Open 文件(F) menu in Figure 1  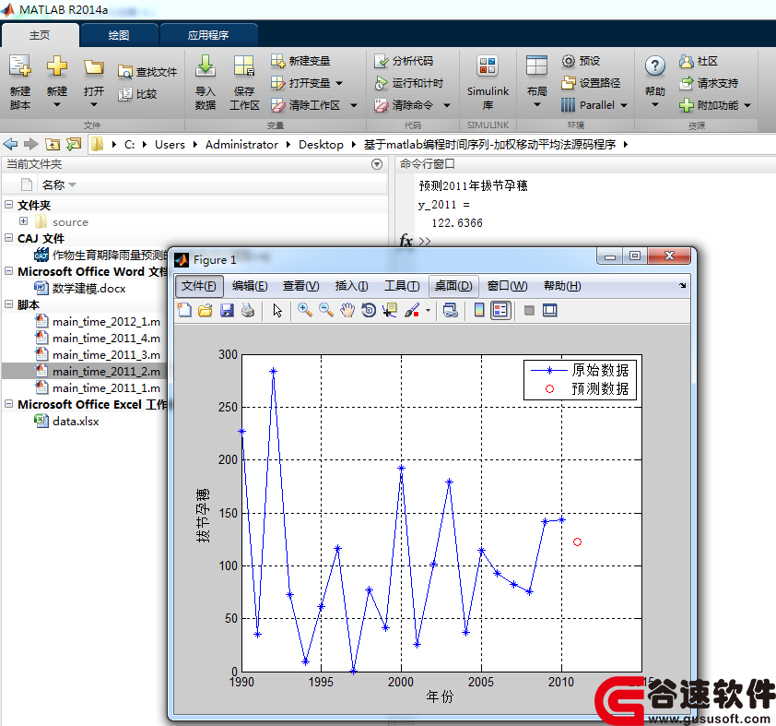coord(199,286)
